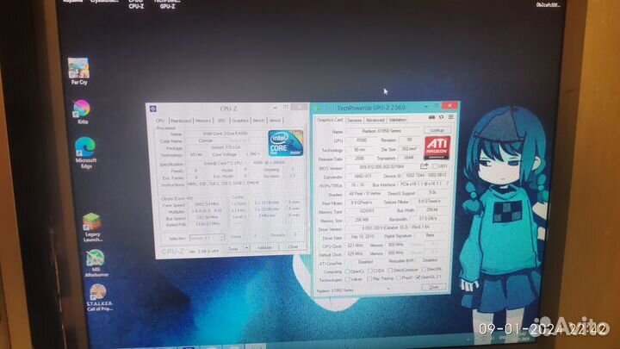Viewport: 620px width, 349px height.
Task: Toggle the OpenGL 2.1 checkbox
Action: [x=419, y=278]
